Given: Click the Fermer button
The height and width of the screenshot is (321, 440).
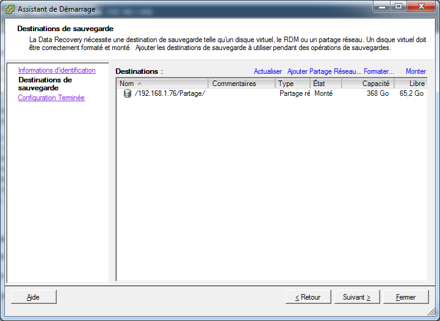Looking at the screenshot, I should [x=406, y=297].
